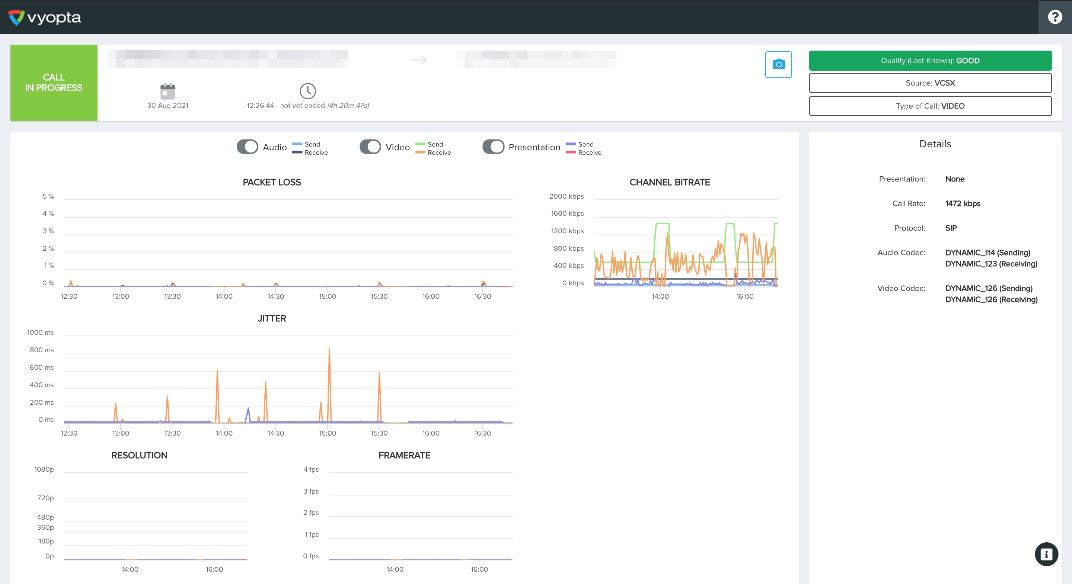The width and height of the screenshot is (1072, 584).
Task: Click the 4 fps label on Framerate axis
Action: tap(311, 469)
